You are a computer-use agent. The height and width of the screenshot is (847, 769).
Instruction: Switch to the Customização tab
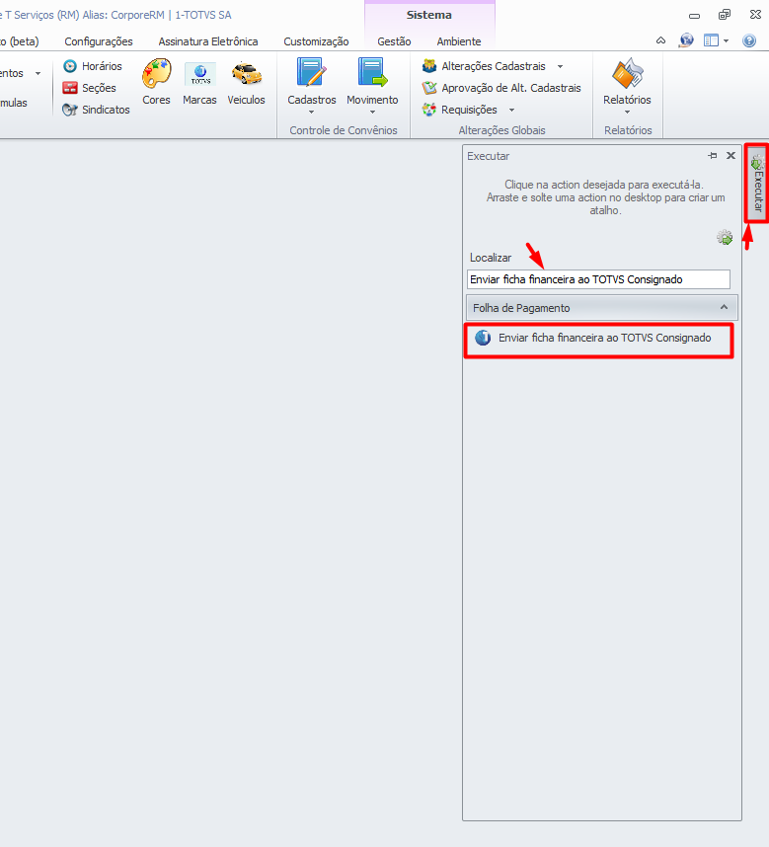coord(316,41)
